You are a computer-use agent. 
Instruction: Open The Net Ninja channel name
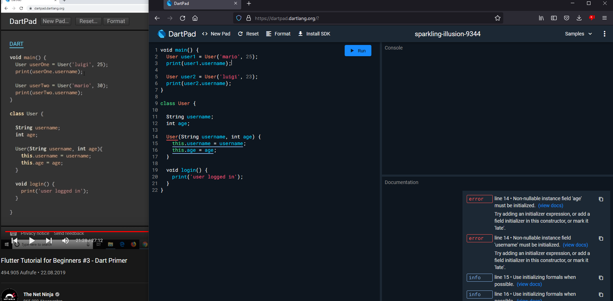38,294
